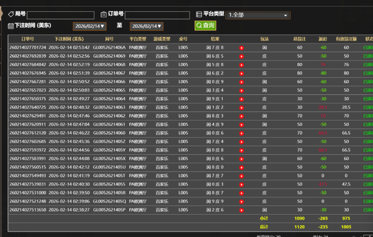Click the 下注时间 (美东) column header

coord(69,39)
